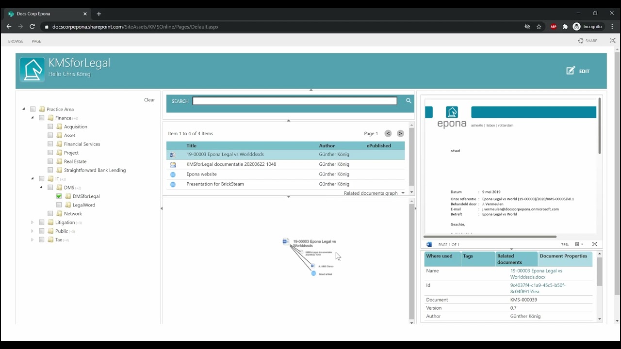Check the Litigation checkbox

click(x=42, y=222)
